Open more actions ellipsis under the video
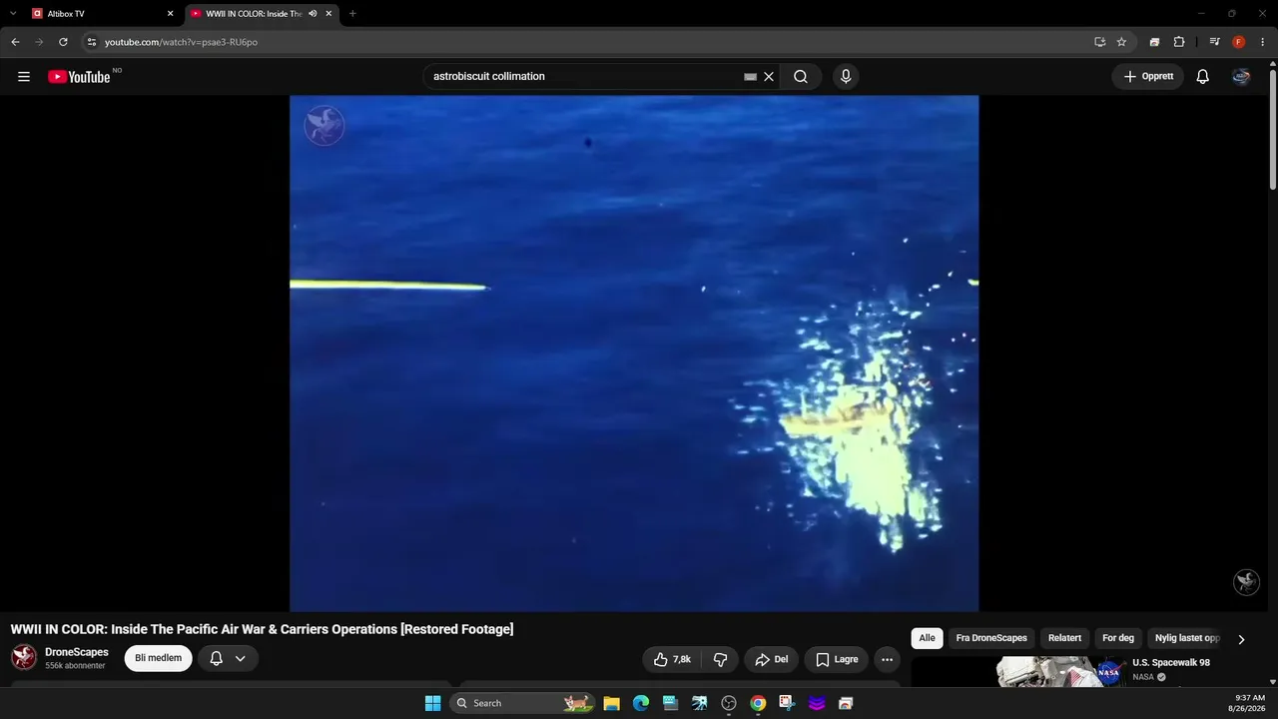 [x=887, y=659]
